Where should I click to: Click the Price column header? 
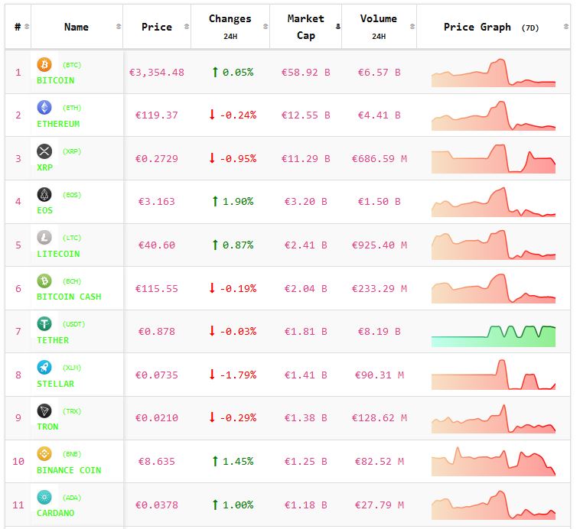pyautogui.click(x=157, y=27)
